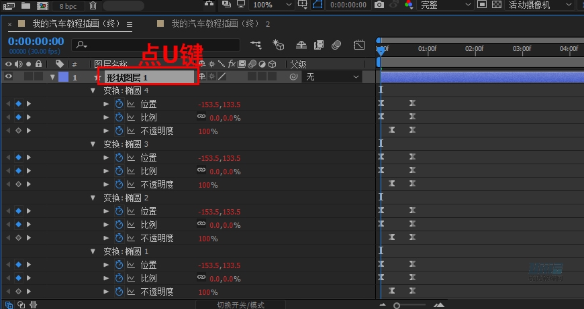The width and height of the screenshot is (584, 309).
Task: Toggle the region of interest icon
Action: (482, 5)
